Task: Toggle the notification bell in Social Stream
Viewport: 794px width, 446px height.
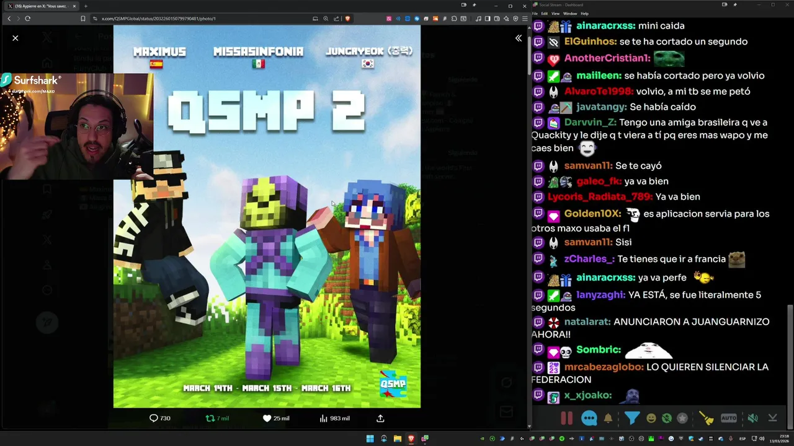Action: tap(608, 418)
